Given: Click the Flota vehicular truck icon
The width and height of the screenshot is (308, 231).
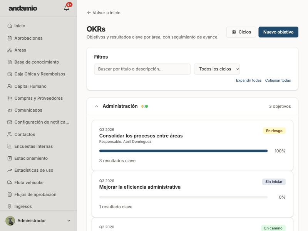Looking at the screenshot, I should [x=10, y=182].
